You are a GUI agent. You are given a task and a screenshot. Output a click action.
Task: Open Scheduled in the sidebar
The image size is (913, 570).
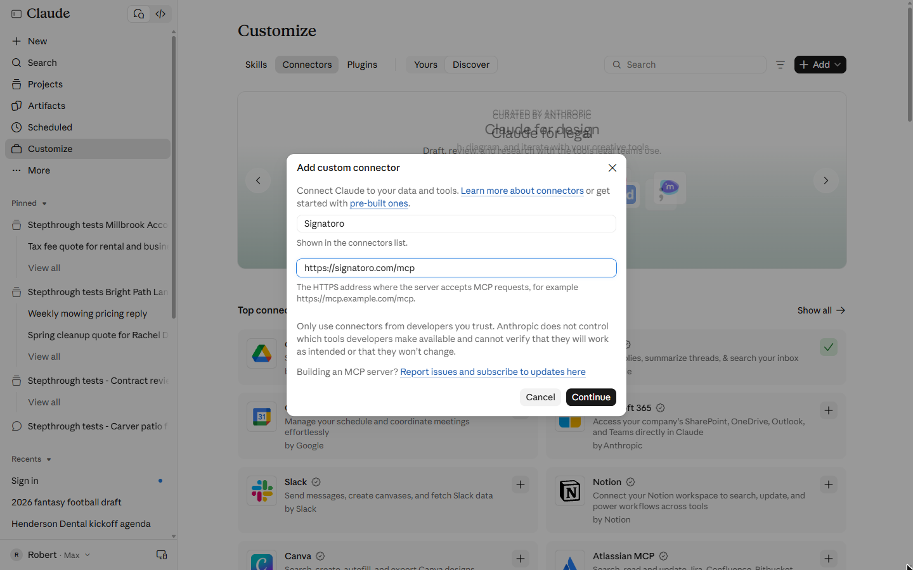coord(87,127)
